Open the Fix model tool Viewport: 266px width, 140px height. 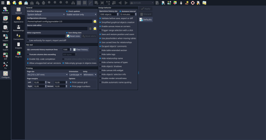pyautogui.click(x=6, y=65)
